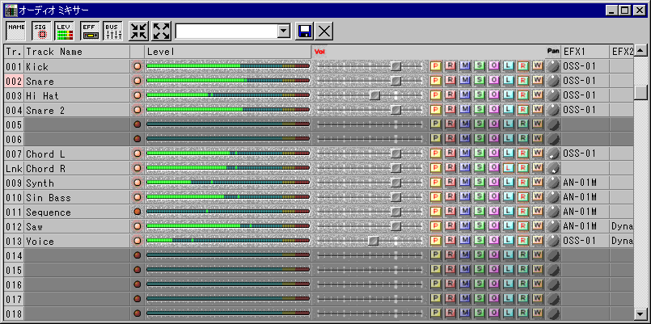Select track number 002 cell
The width and height of the screenshot is (651, 324).
point(14,81)
